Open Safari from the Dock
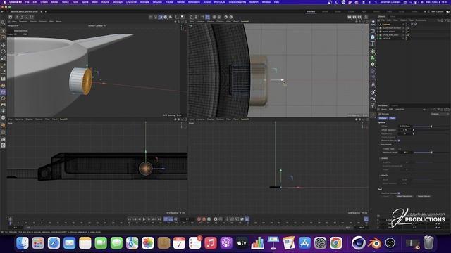The height and width of the screenshot is (253, 451). [54, 243]
